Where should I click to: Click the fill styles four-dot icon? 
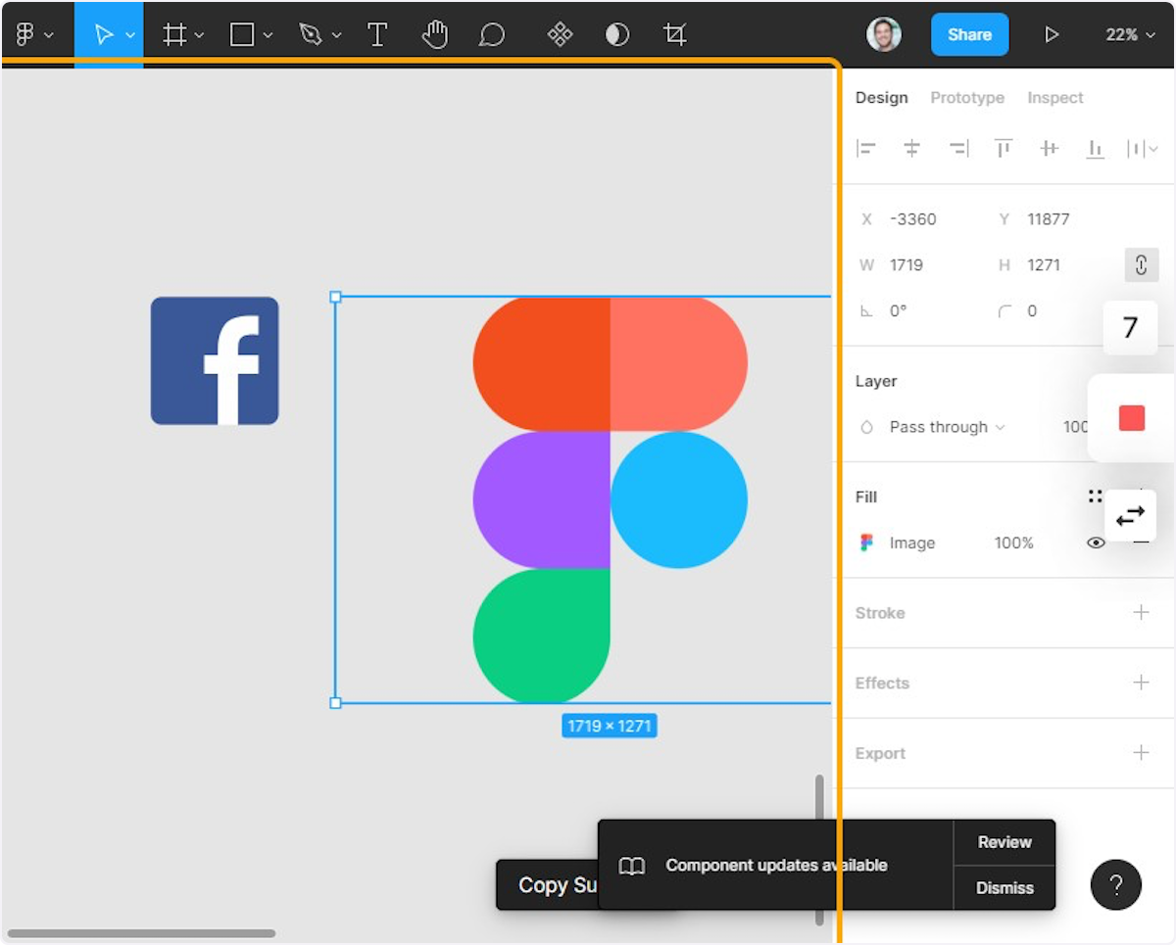coord(1096,496)
